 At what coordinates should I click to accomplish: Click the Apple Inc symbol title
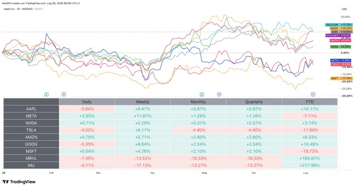pyautogui.click(x=18, y=9)
